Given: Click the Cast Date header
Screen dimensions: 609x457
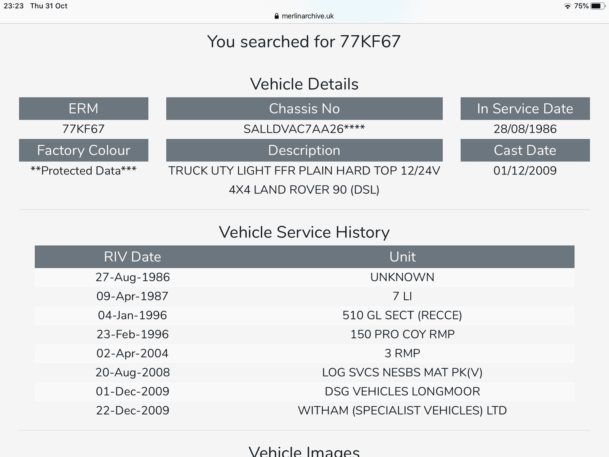Looking at the screenshot, I should pyautogui.click(x=525, y=150).
